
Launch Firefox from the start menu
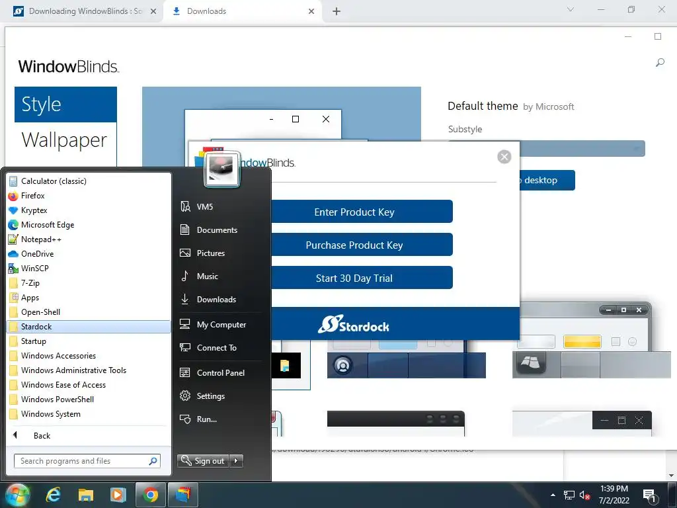[89, 196]
